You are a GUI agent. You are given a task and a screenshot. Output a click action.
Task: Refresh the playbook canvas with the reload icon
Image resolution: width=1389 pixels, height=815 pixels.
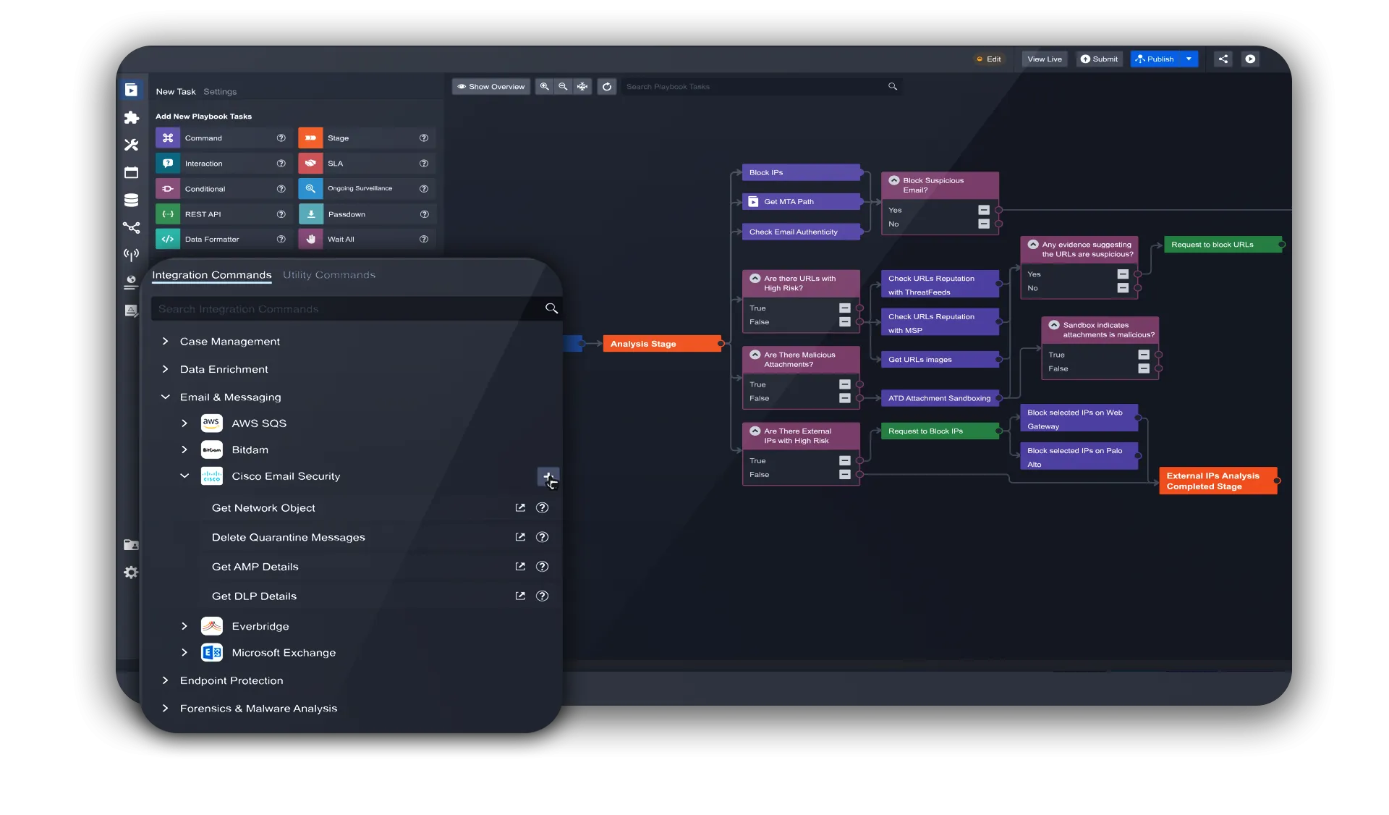point(607,86)
